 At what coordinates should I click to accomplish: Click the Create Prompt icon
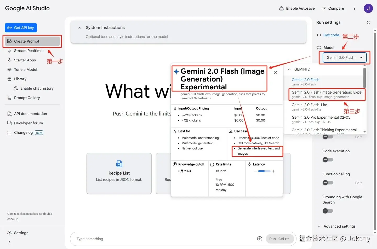click(9, 41)
